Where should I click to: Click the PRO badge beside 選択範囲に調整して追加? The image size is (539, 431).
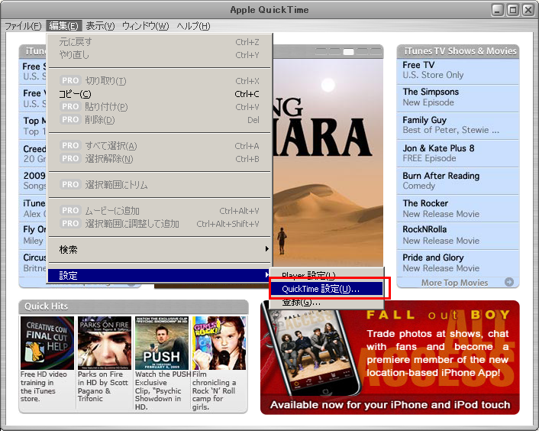pyautogui.click(x=70, y=224)
